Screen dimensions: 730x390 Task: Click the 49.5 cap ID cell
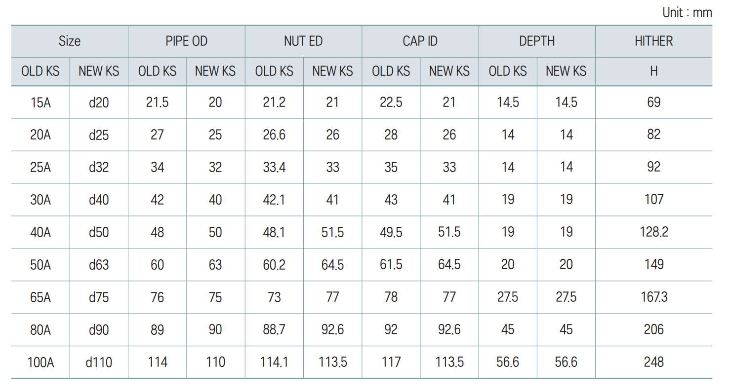coord(391,232)
